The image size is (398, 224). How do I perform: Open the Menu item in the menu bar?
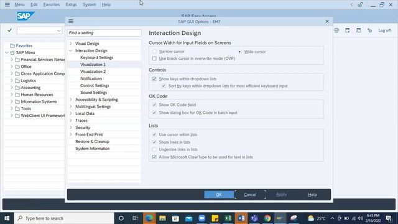tap(19, 4)
